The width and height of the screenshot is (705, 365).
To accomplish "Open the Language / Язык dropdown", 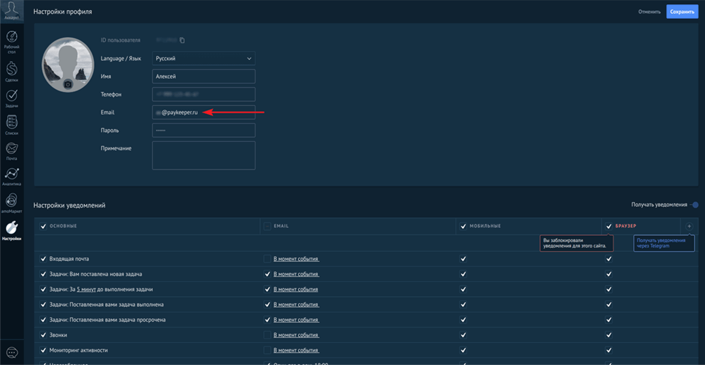I will tap(204, 59).
